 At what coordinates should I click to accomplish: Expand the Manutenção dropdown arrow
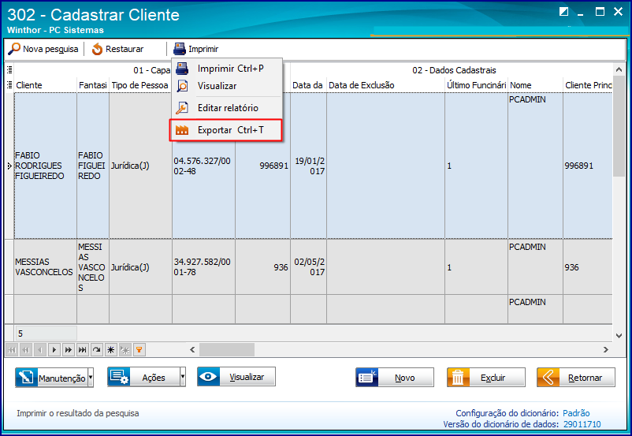[91, 378]
